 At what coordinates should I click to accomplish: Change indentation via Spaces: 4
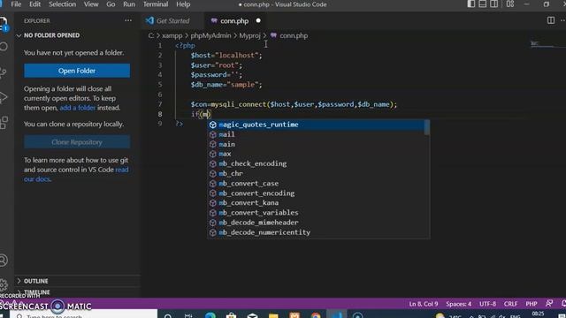click(458, 304)
